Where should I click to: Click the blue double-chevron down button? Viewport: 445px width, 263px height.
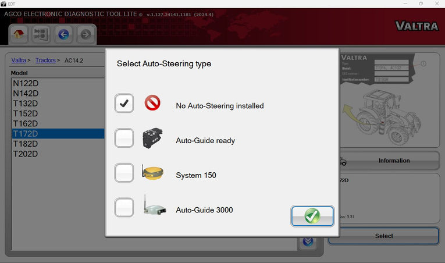coord(308,241)
